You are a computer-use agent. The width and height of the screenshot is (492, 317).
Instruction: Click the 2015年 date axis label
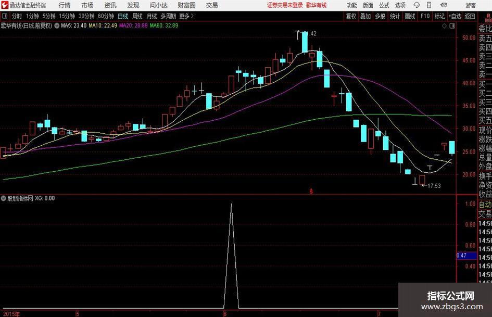(x=11, y=314)
